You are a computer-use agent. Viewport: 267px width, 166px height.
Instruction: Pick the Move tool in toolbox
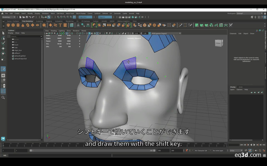[3, 48]
